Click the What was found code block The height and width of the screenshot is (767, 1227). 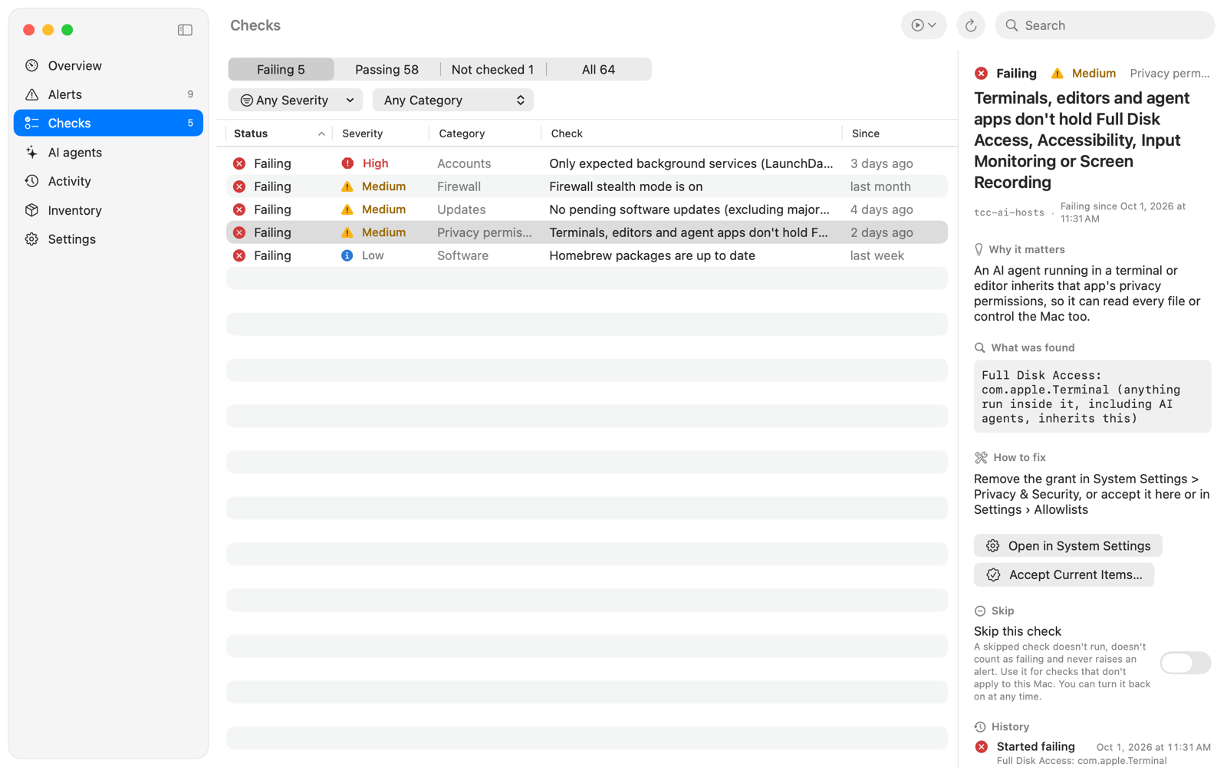point(1092,397)
